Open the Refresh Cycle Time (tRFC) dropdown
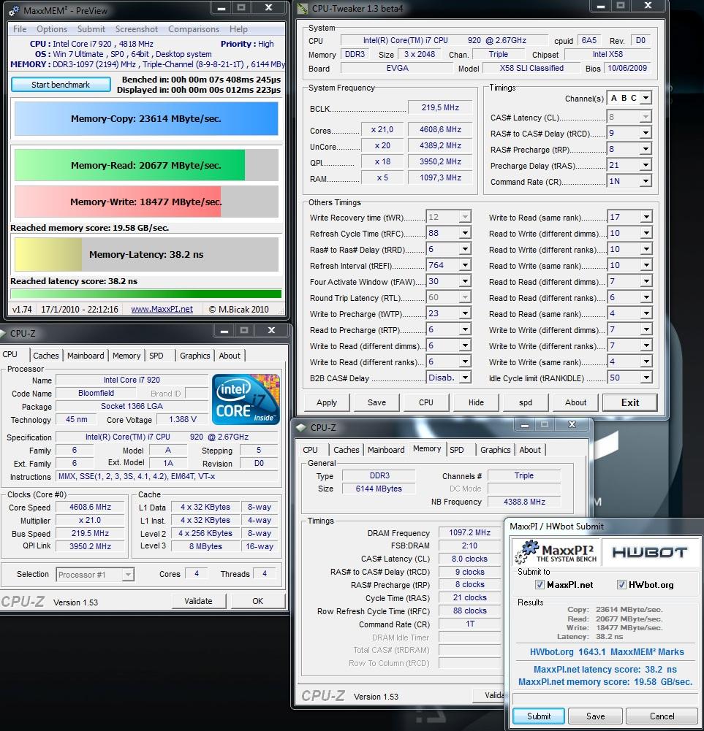The height and width of the screenshot is (731, 704). tap(465, 233)
